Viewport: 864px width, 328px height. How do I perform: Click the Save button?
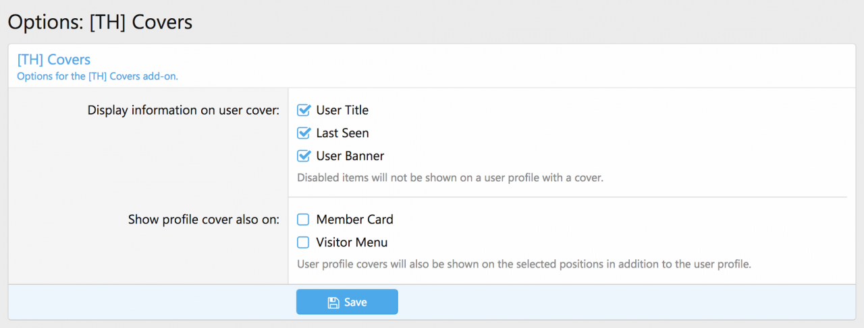point(347,302)
